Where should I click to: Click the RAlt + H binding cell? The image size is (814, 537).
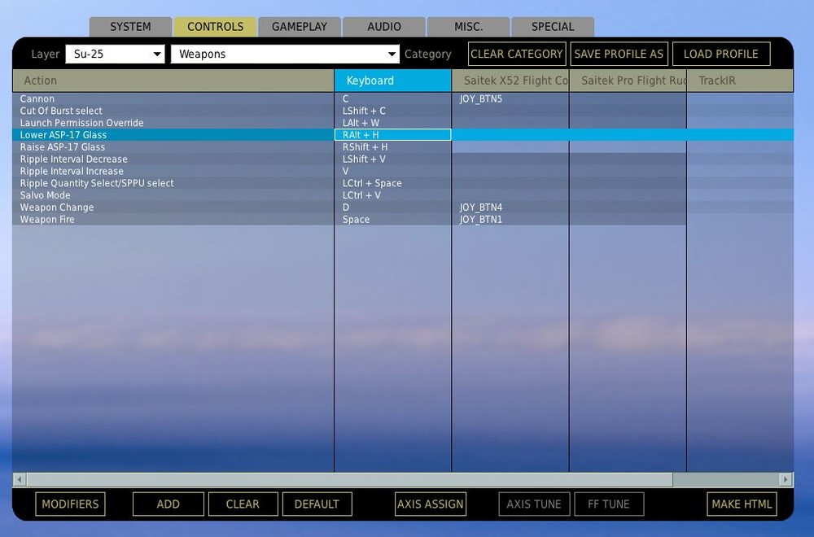tap(393, 135)
